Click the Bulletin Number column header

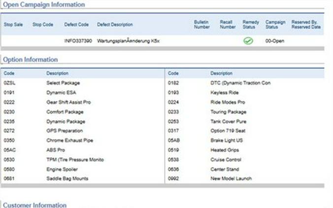point(202,25)
